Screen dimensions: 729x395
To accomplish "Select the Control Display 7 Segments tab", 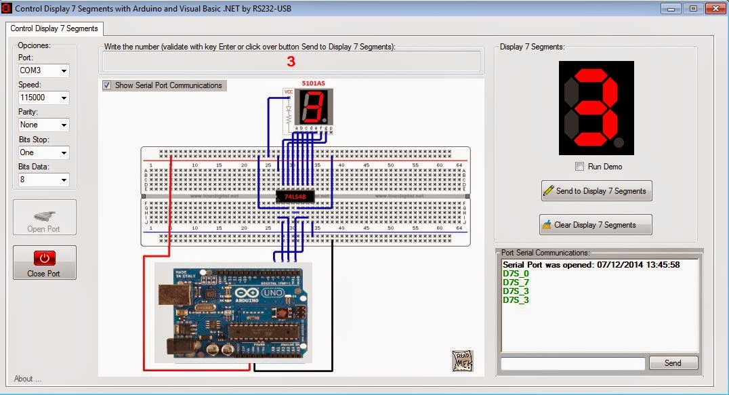I will [x=54, y=28].
